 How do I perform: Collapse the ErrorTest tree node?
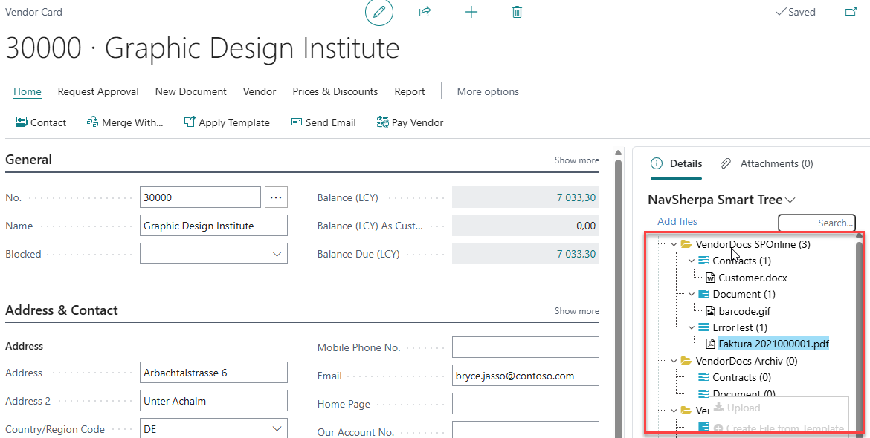point(692,327)
